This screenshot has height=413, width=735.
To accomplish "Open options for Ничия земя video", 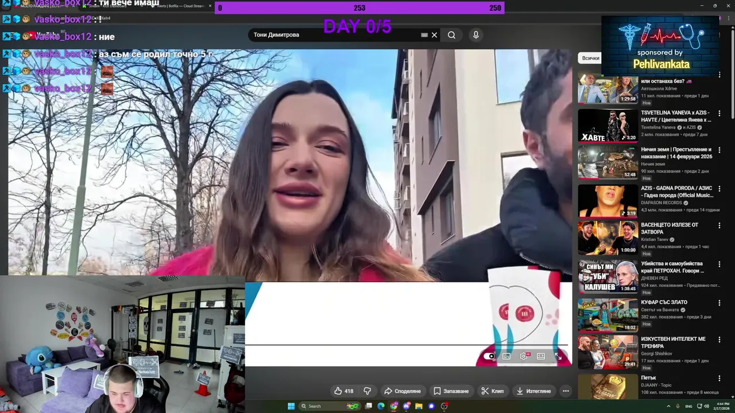I will coord(719,151).
